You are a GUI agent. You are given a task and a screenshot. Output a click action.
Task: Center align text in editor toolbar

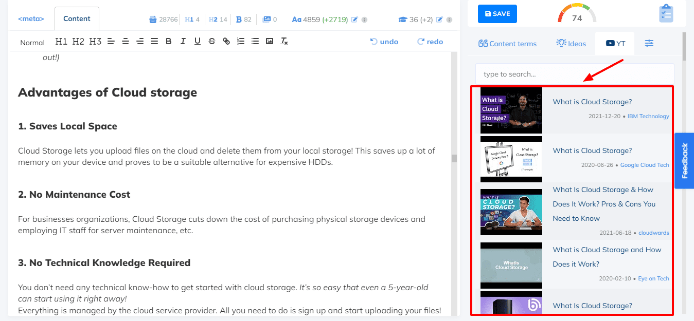tap(125, 42)
